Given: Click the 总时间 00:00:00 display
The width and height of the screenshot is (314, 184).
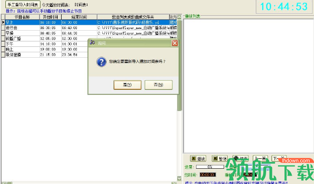Looking at the screenshot, I should [208, 175].
